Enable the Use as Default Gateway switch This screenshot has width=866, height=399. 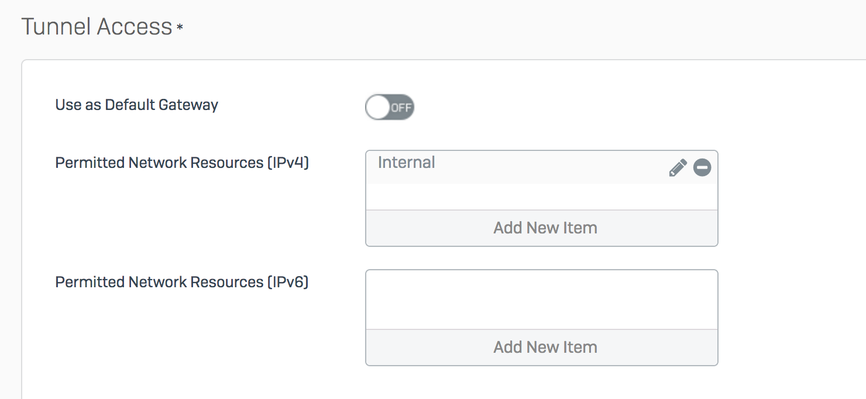(390, 108)
